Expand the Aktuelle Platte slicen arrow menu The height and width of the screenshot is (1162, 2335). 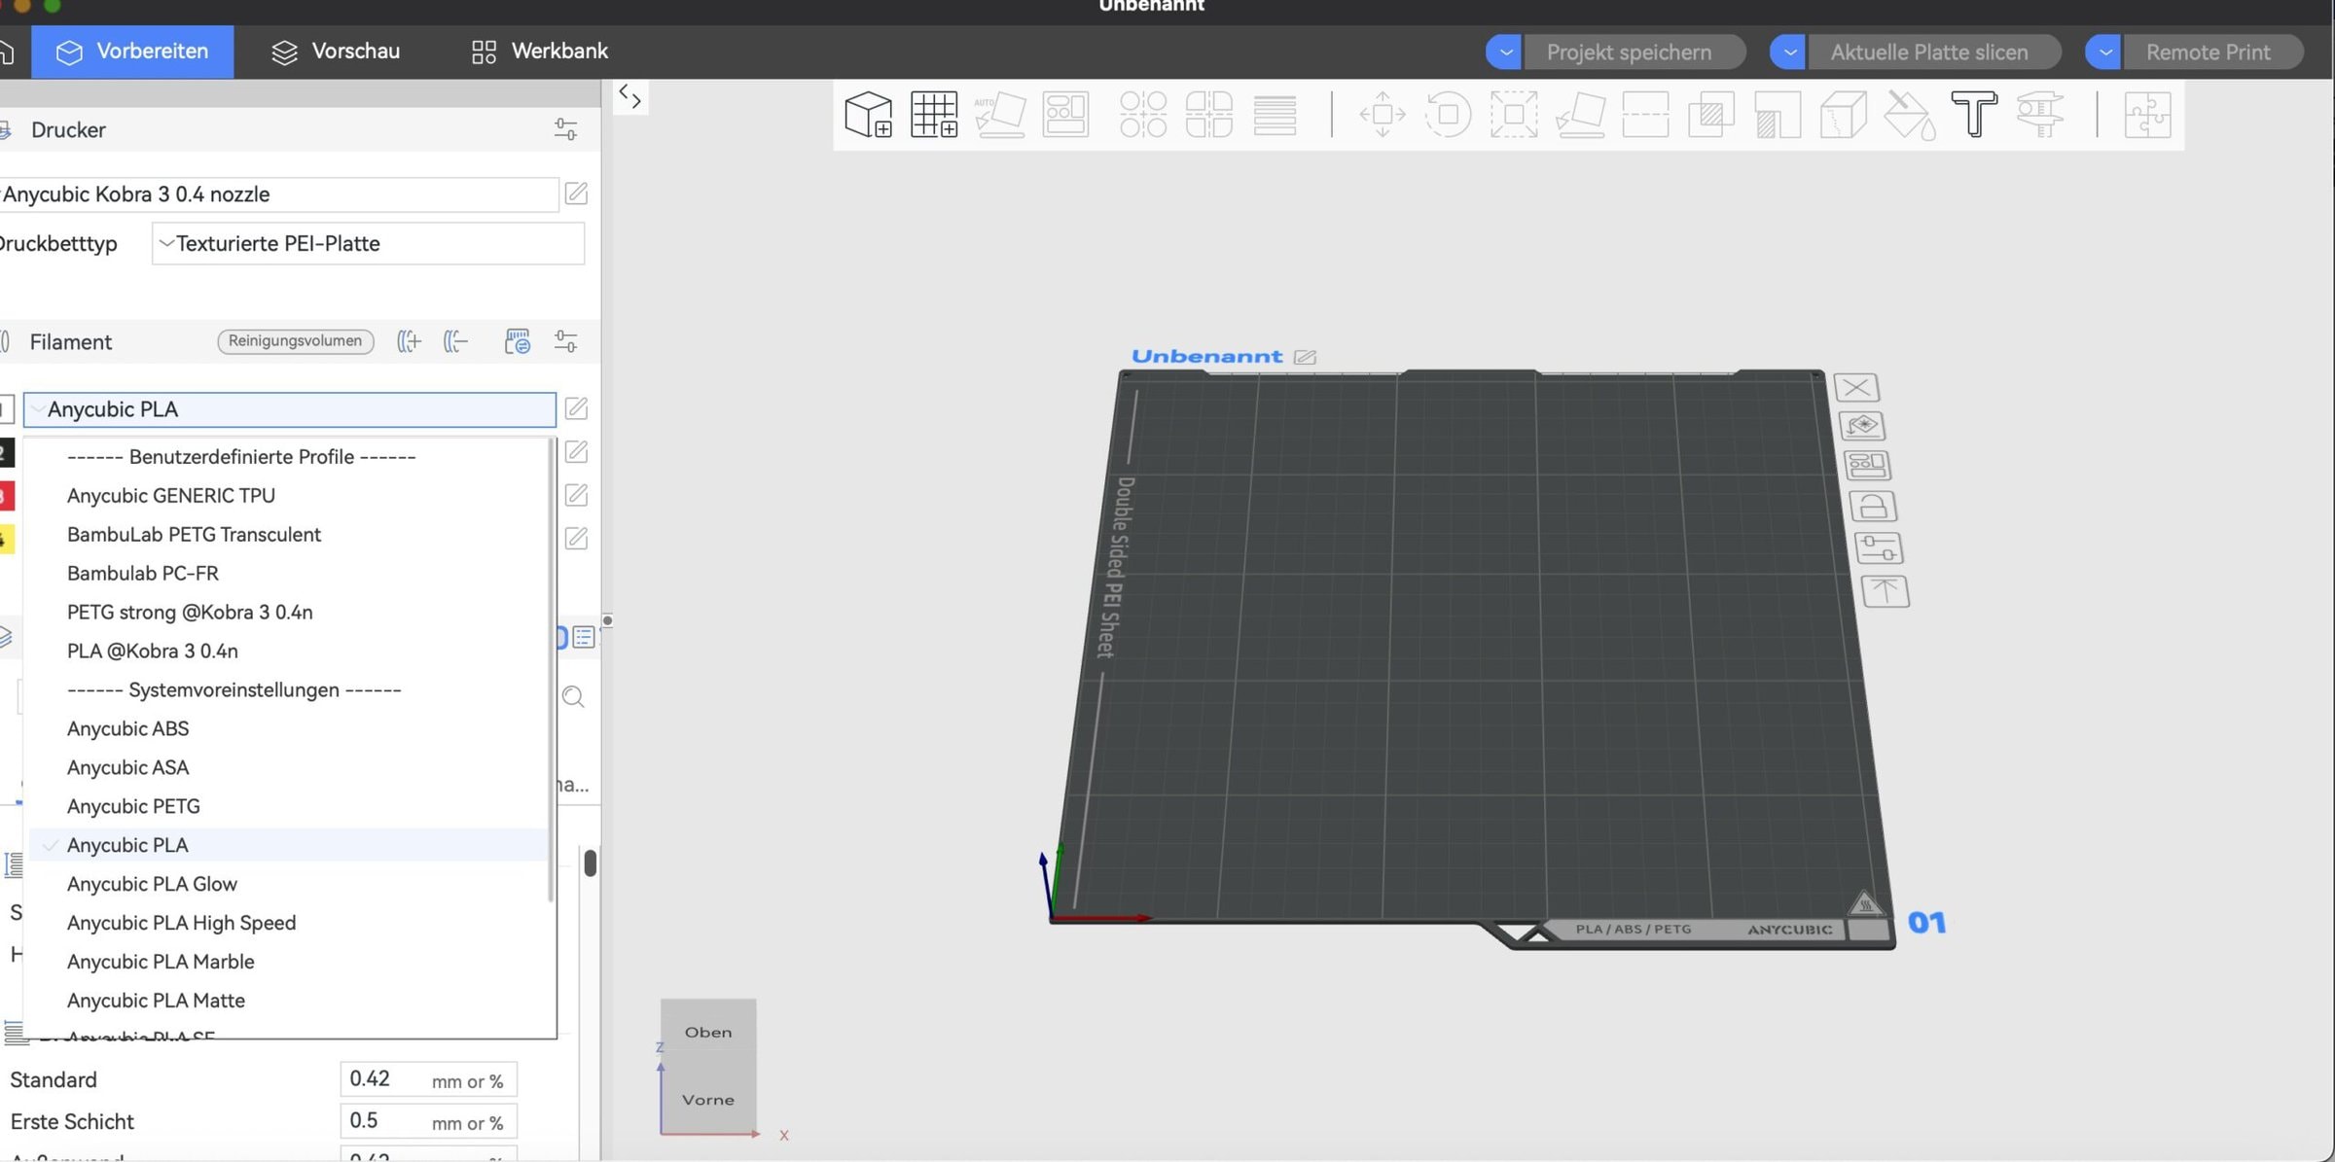point(1788,53)
